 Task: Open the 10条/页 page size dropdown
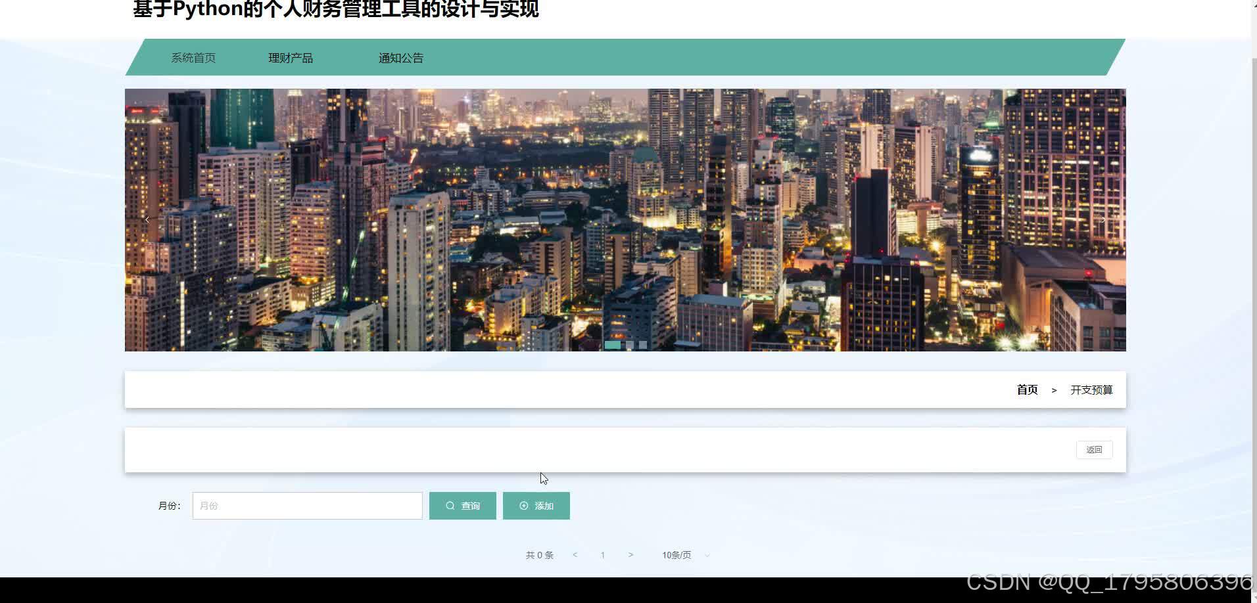pos(686,555)
